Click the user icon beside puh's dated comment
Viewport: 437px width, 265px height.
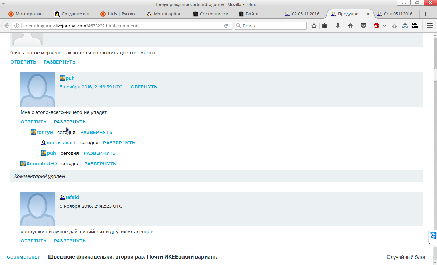62,78
